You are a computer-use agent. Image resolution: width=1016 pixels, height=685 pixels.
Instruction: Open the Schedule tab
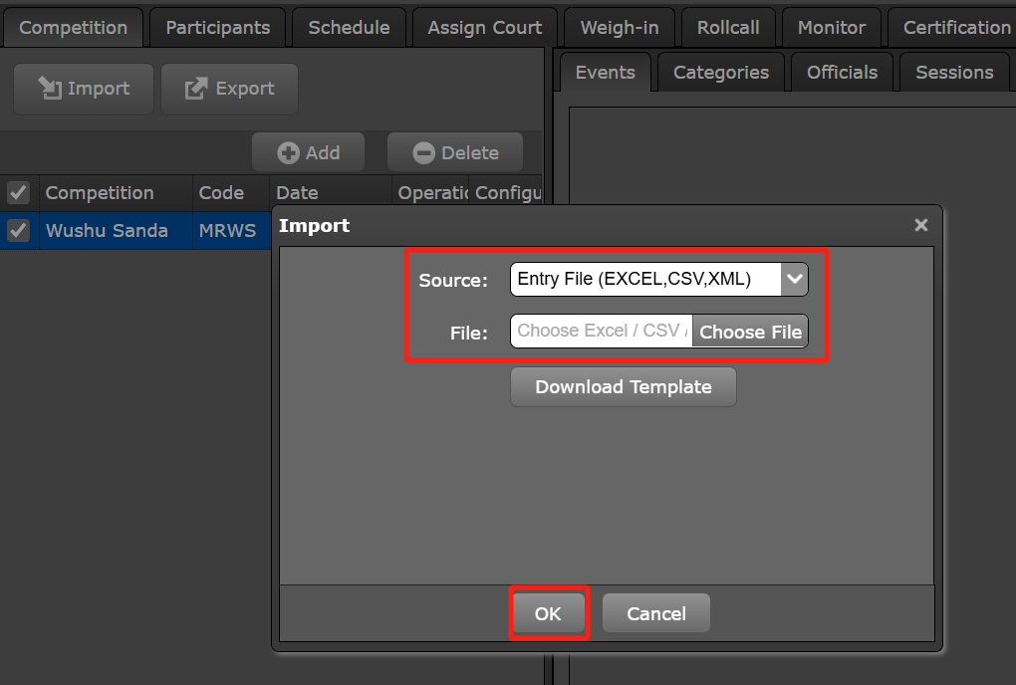click(x=349, y=28)
